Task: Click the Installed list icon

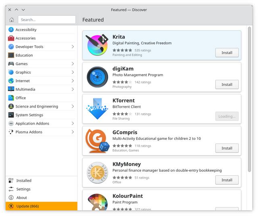Action: pyautogui.click(x=11, y=181)
